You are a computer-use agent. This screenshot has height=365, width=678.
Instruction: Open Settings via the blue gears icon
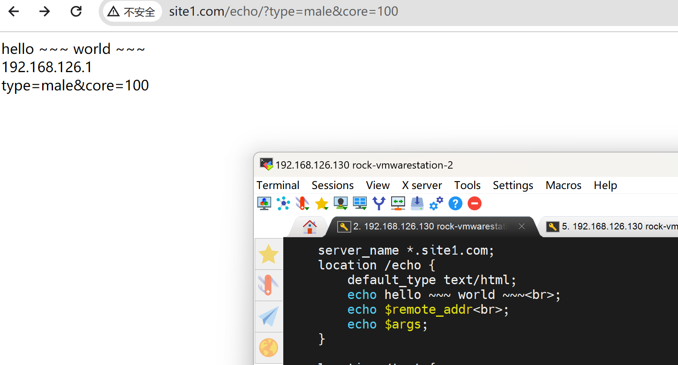point(436,203)
